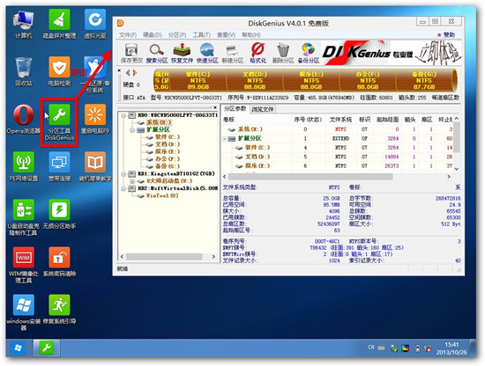
Task: Select 备份(G:) in the disk tree
Action: pos(167,166)
